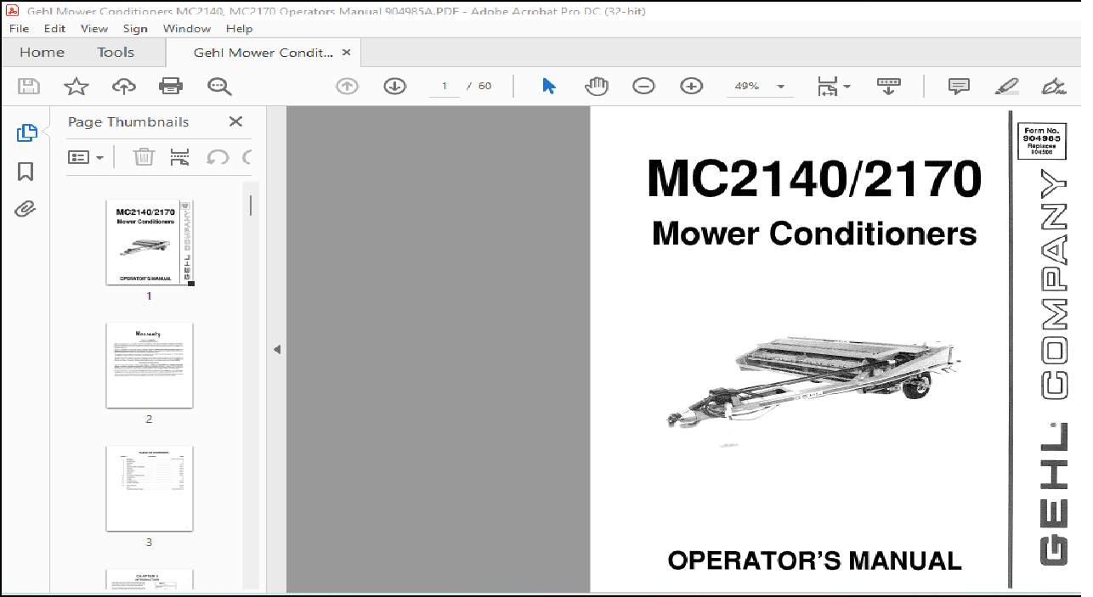Click the Page Thumbnails panel title
The image size is (1093, 597).
pos(128,121)
